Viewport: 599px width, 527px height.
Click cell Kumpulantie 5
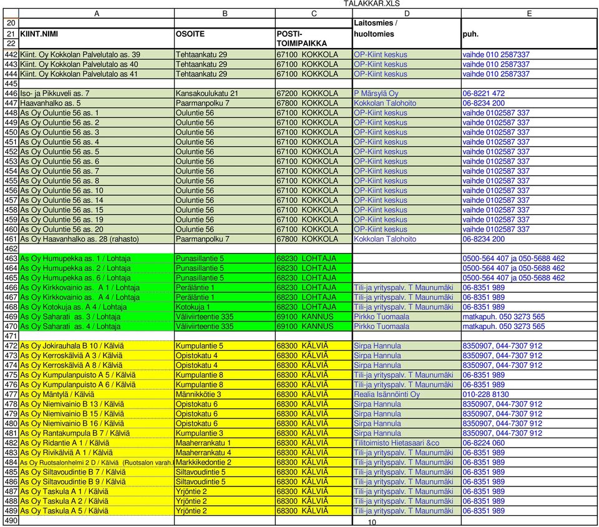click(225, 346)
